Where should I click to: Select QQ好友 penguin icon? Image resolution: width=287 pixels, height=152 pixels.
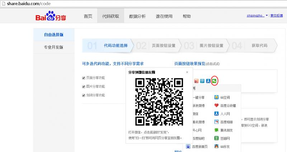click(216, 146)
